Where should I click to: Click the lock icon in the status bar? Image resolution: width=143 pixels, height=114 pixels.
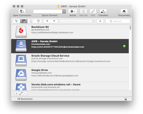point(126,99)
